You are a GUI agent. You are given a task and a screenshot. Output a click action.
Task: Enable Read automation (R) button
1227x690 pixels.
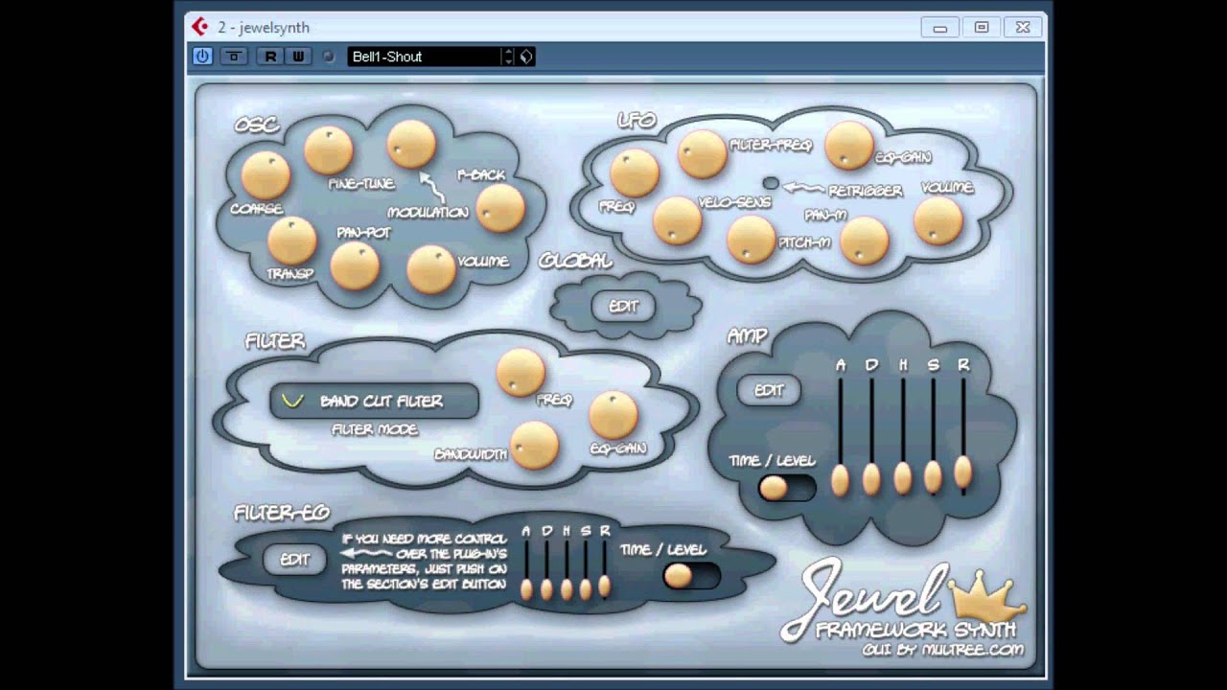[270, 57]
